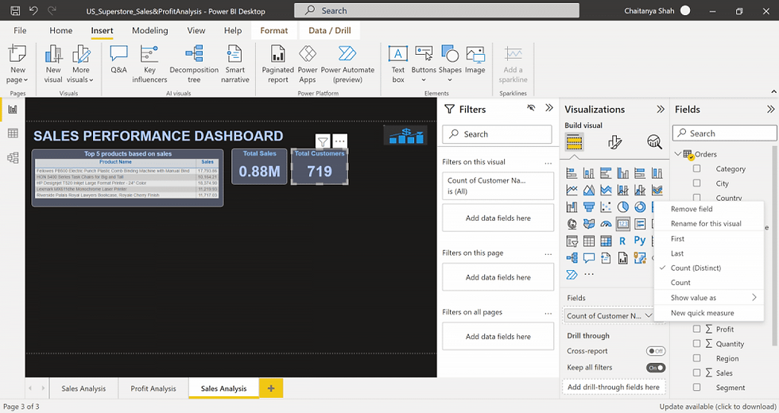Screen dimensions: 779x413
Task: Turn off Keep all filters toggle
Action: [x=656, y=368]
